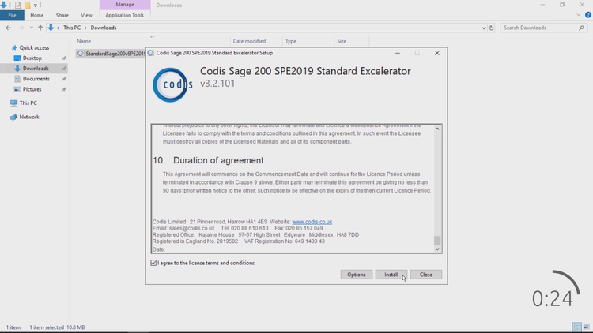Go back with the Explorer back arrow
593x333 pixels.
pos(9,28)
